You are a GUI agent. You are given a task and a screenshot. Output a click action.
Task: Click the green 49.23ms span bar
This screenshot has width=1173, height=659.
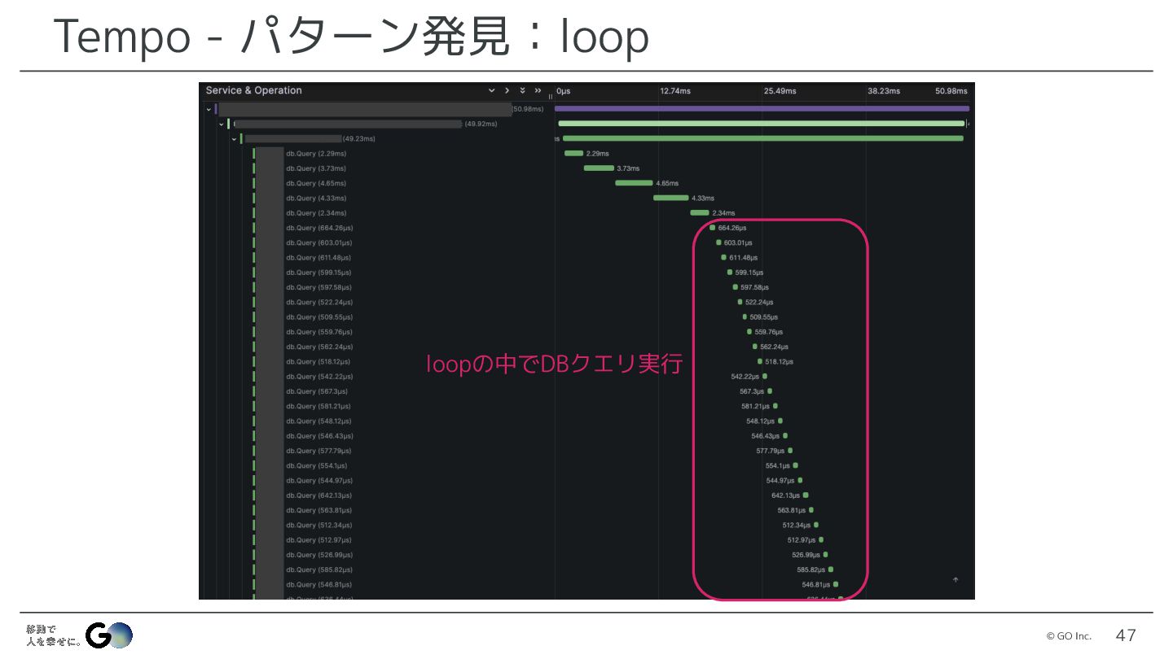pyautogui.click(x=763, y=138)
